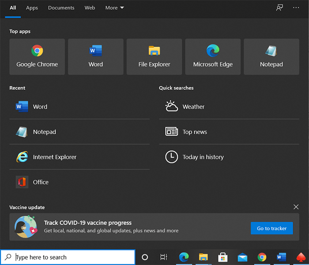Open File Explorer tile in Top apps
The height and width of the screenshot is (265, 309).
pyautogui.click(x=154, y=57)
